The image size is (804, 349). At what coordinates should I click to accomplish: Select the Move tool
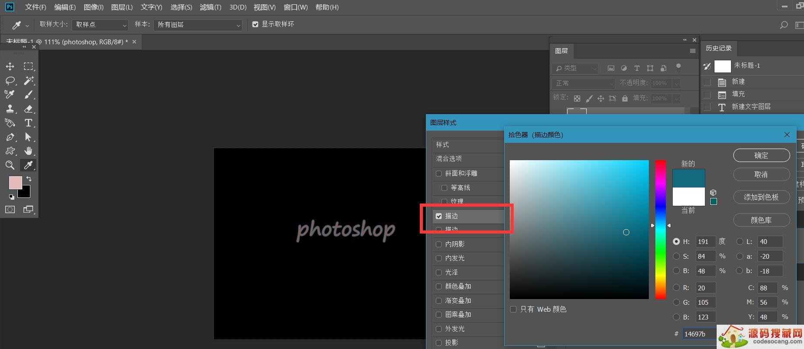[x=10, y=66]
